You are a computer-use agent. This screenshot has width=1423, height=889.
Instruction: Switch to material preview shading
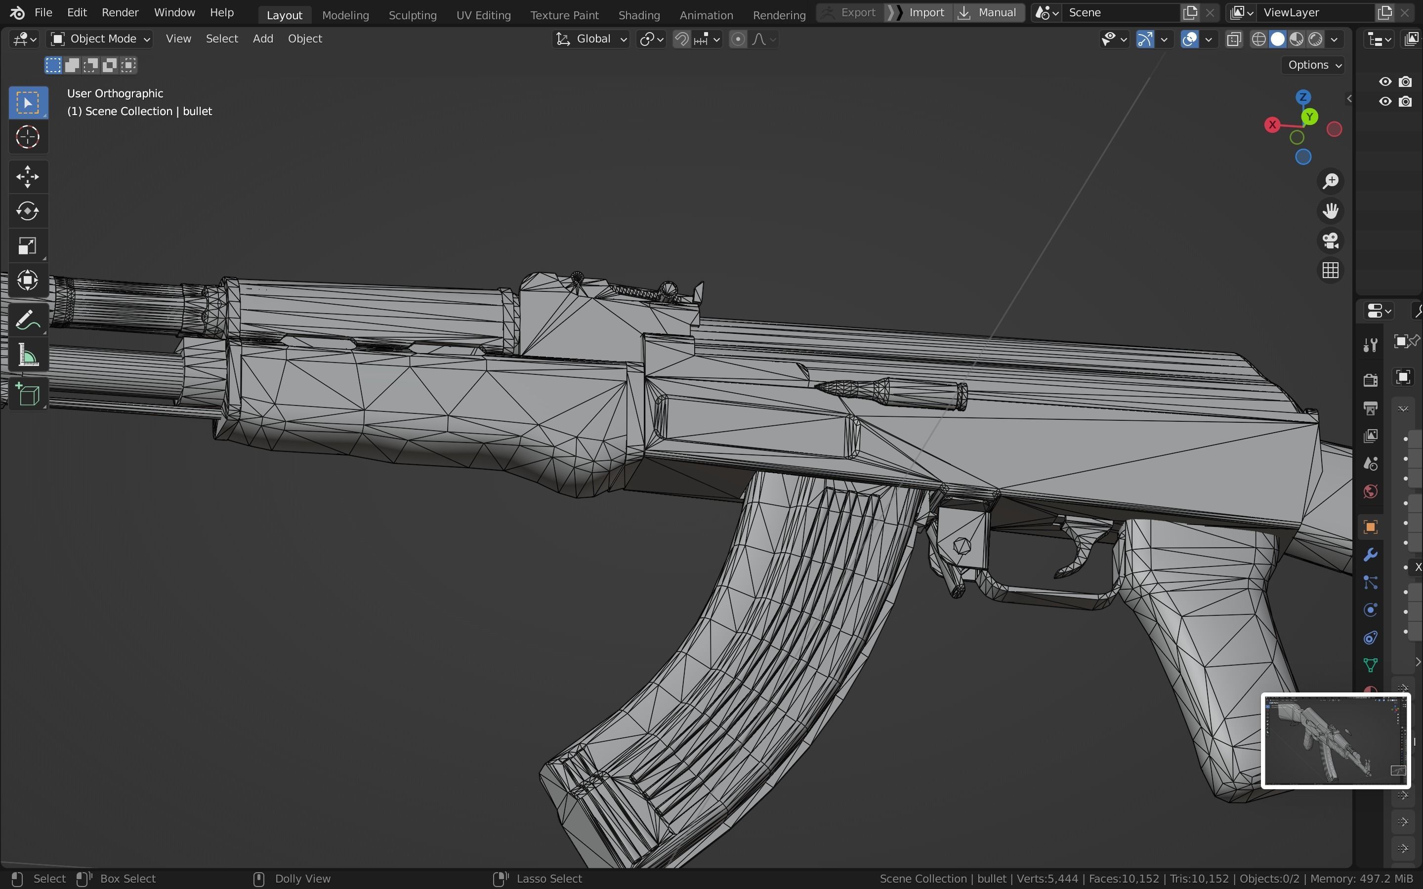(1297, 40)
